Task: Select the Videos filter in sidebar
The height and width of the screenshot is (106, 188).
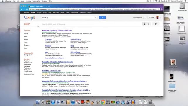Action: (26, 39)
